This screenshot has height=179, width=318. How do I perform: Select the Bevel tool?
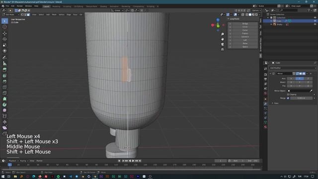(x=4, y=82)
